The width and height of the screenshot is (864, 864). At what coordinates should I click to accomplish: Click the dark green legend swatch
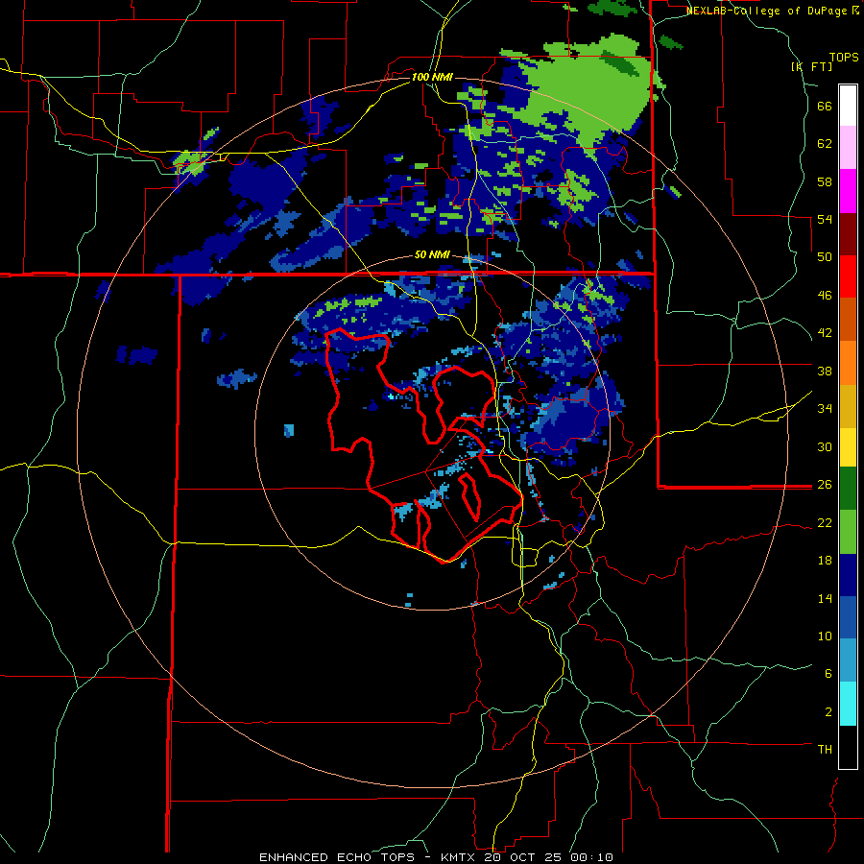pos(848,489)
